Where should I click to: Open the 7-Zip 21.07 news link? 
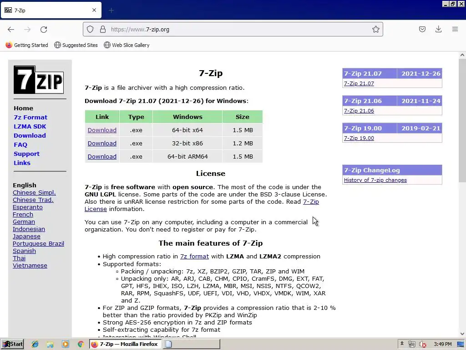[x=359, y=83]
